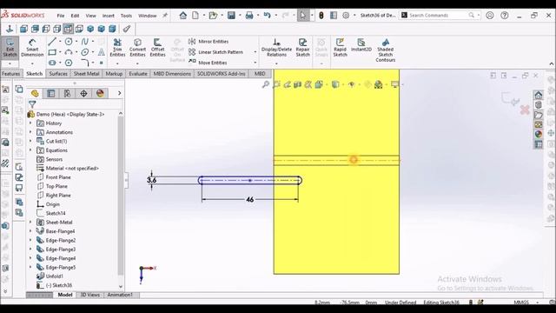
Task: Open the Edit menu
Action: (76, 16)
